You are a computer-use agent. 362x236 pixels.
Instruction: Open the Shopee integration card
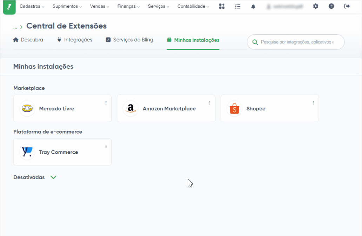click(270, 108)
